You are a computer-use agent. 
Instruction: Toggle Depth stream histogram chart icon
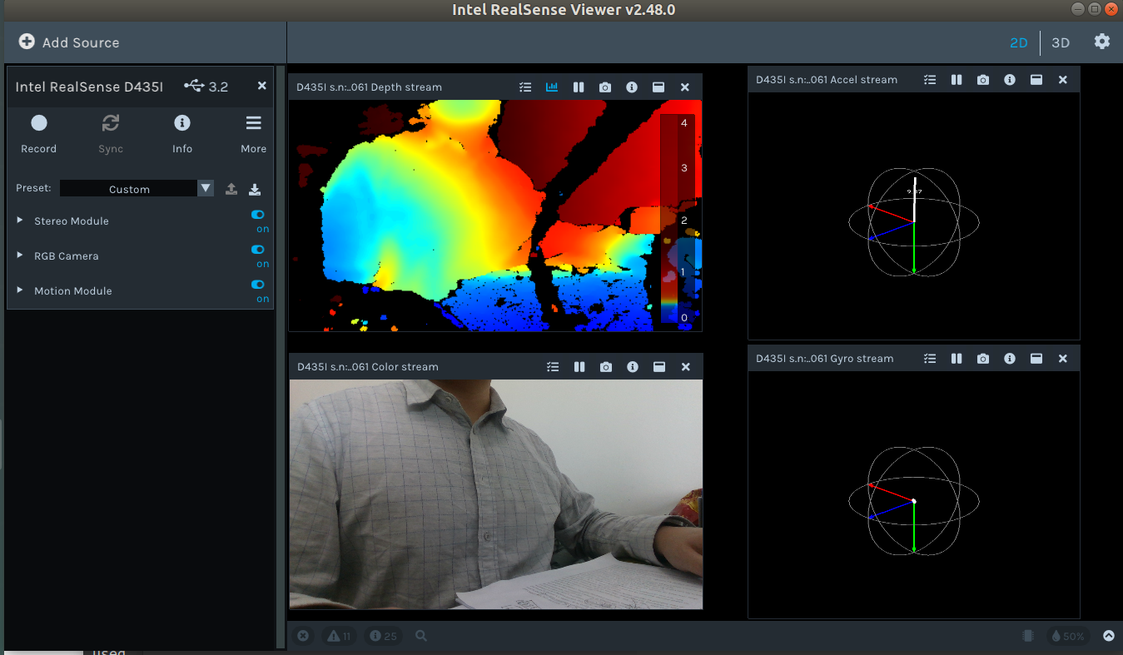coord(552,87)
